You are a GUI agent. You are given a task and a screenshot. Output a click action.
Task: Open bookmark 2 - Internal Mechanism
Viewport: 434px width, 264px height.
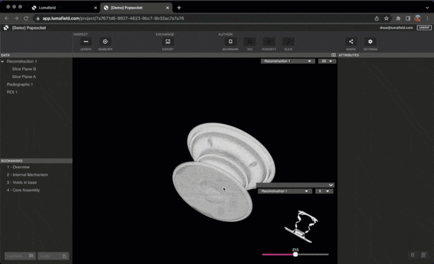(x=27, y=175)
